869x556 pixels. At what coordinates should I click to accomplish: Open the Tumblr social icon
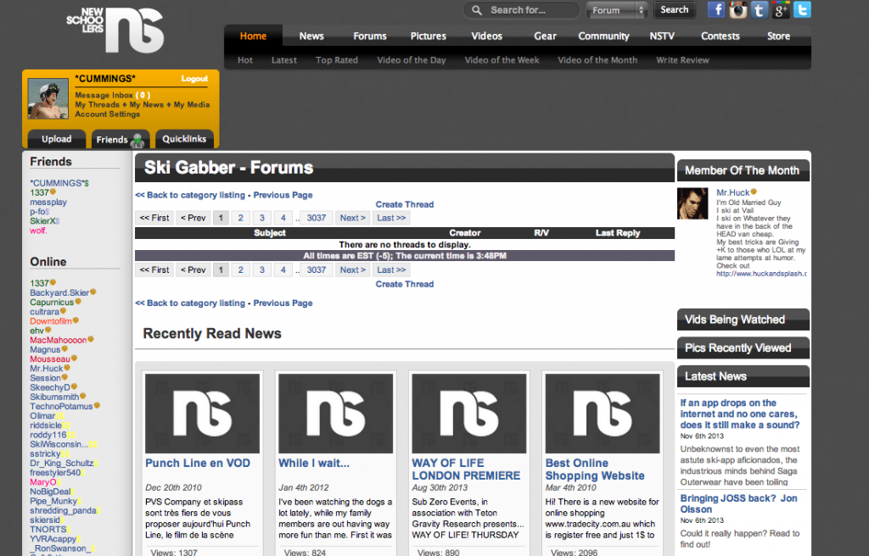click(760, 10)
